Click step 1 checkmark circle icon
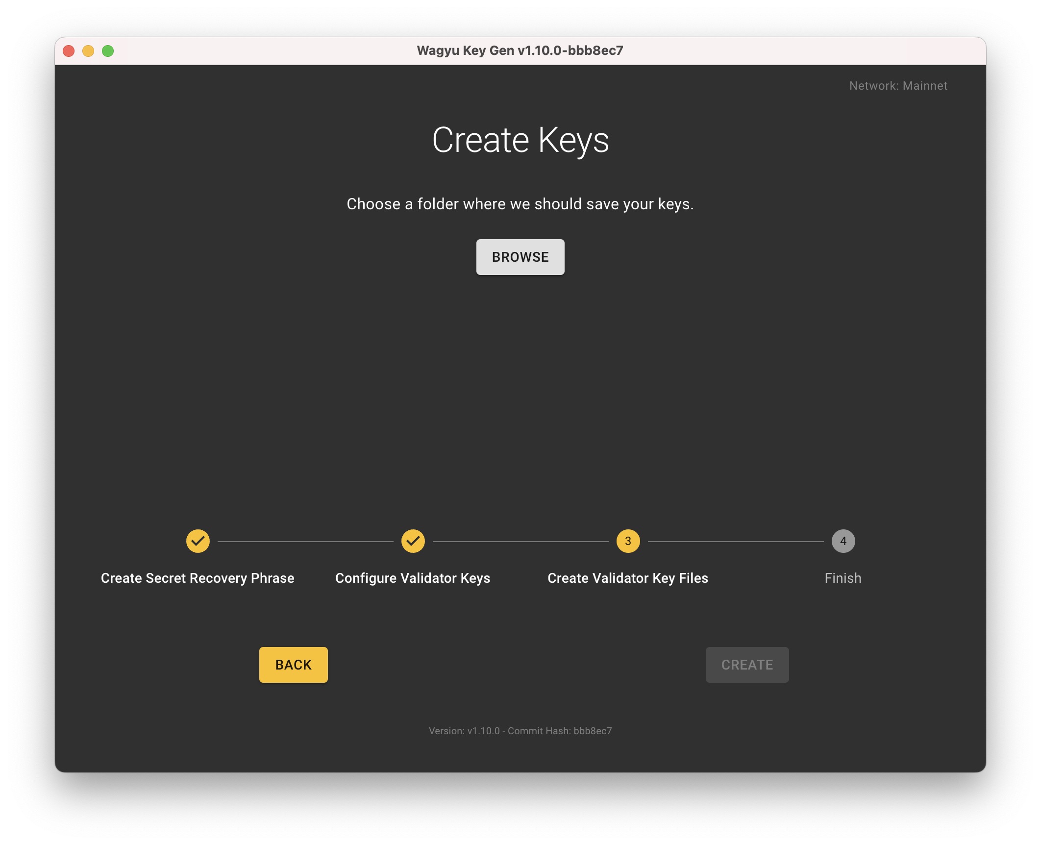 point(198,541)
